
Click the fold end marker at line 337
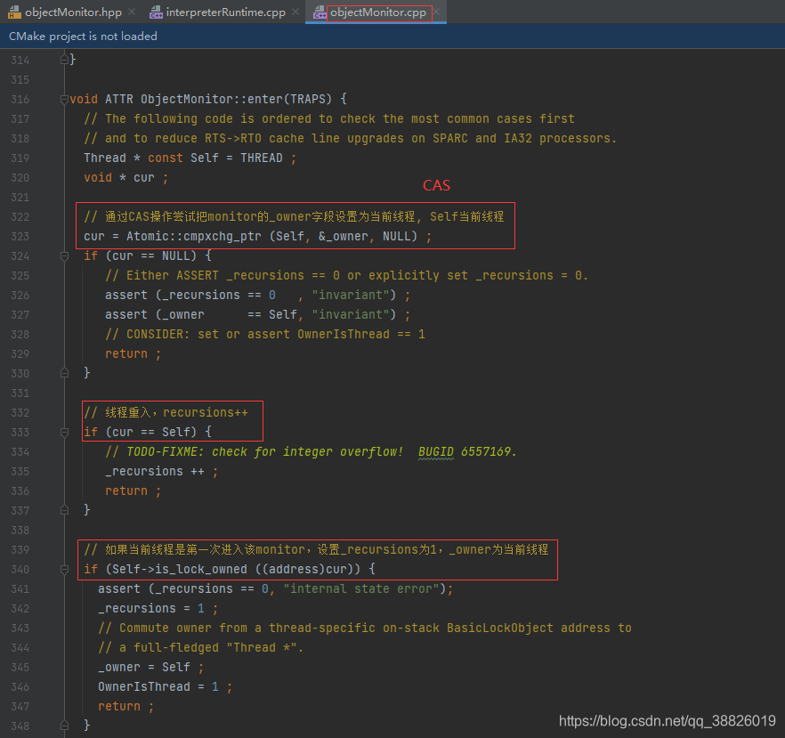coord(64,510)
